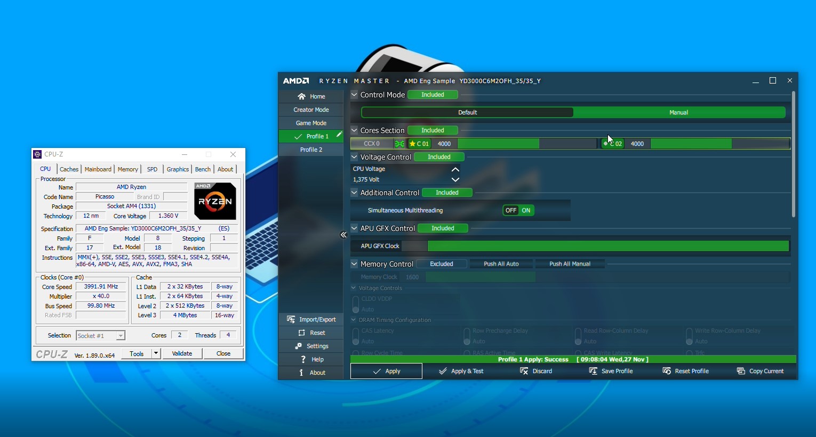Switch to Graphics tab in CPU-Z
This screenshot has width=816, height=437.
(x=178, y=169)
